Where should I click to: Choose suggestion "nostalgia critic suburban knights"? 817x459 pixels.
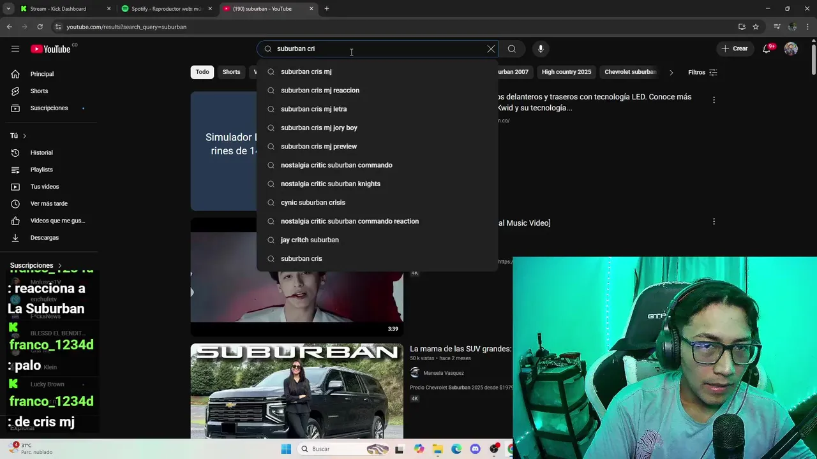pos(377,184)
